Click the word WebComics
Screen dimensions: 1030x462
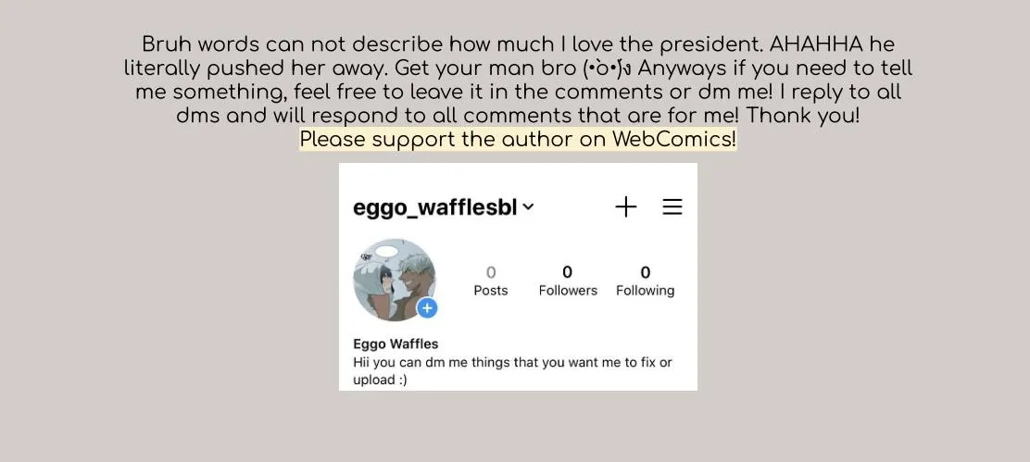[x=672, y=139]
